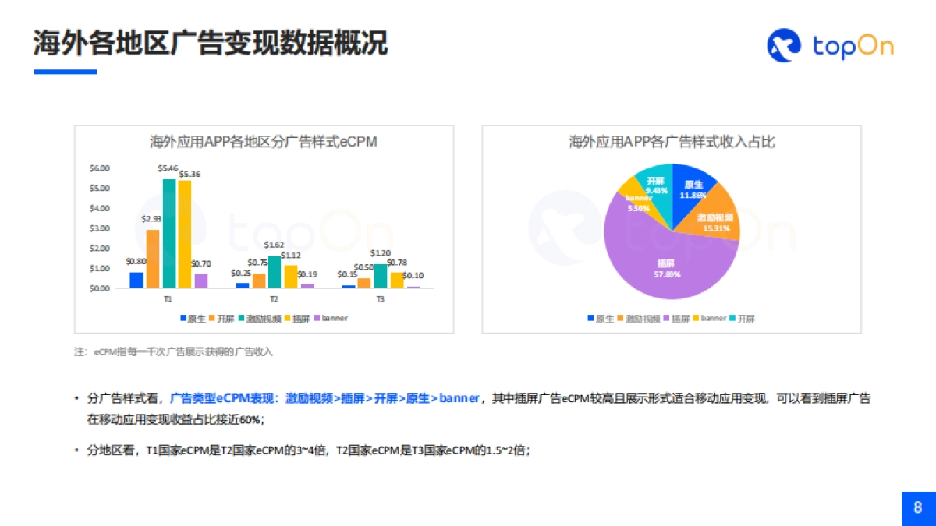
Task: Click the pie chart title 海外应用APP各广告样式收入占比
Action: (x=672, y=143)
